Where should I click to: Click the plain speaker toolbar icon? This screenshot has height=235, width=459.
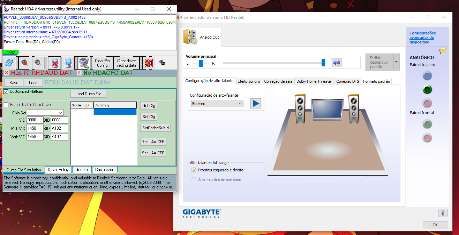[38, 63]
